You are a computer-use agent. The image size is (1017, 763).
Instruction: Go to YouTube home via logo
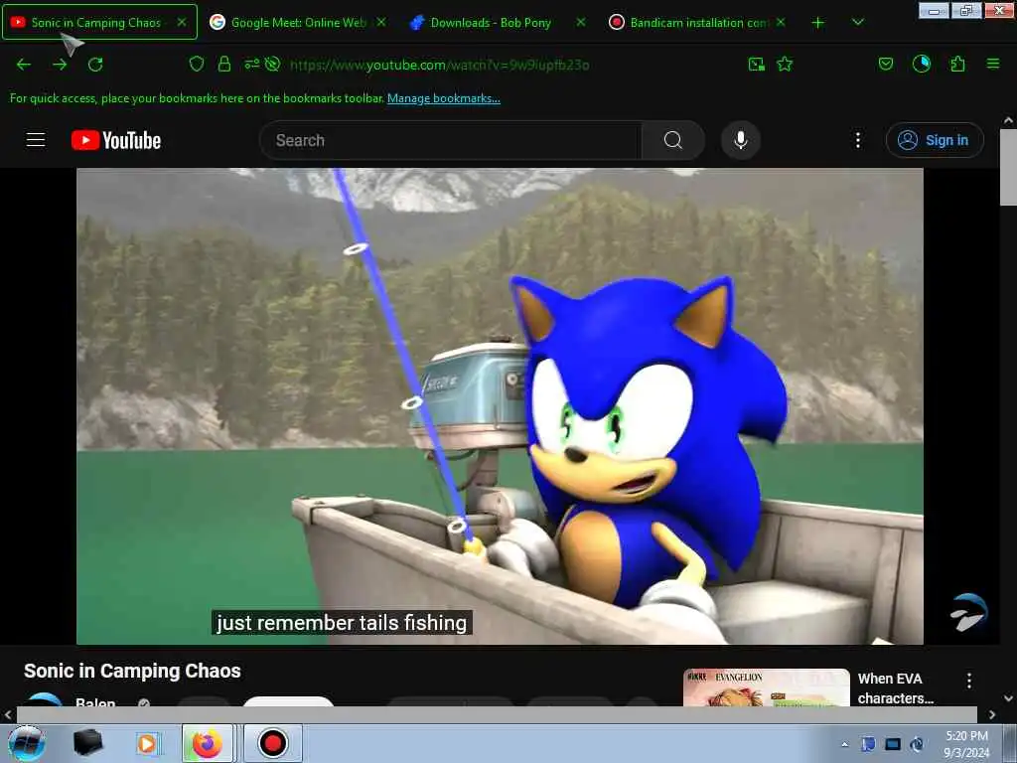point(116,140)
